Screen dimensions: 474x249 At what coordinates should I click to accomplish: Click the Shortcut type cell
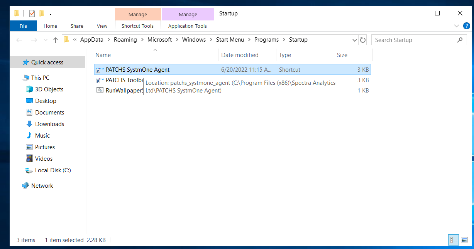(289, 70)
